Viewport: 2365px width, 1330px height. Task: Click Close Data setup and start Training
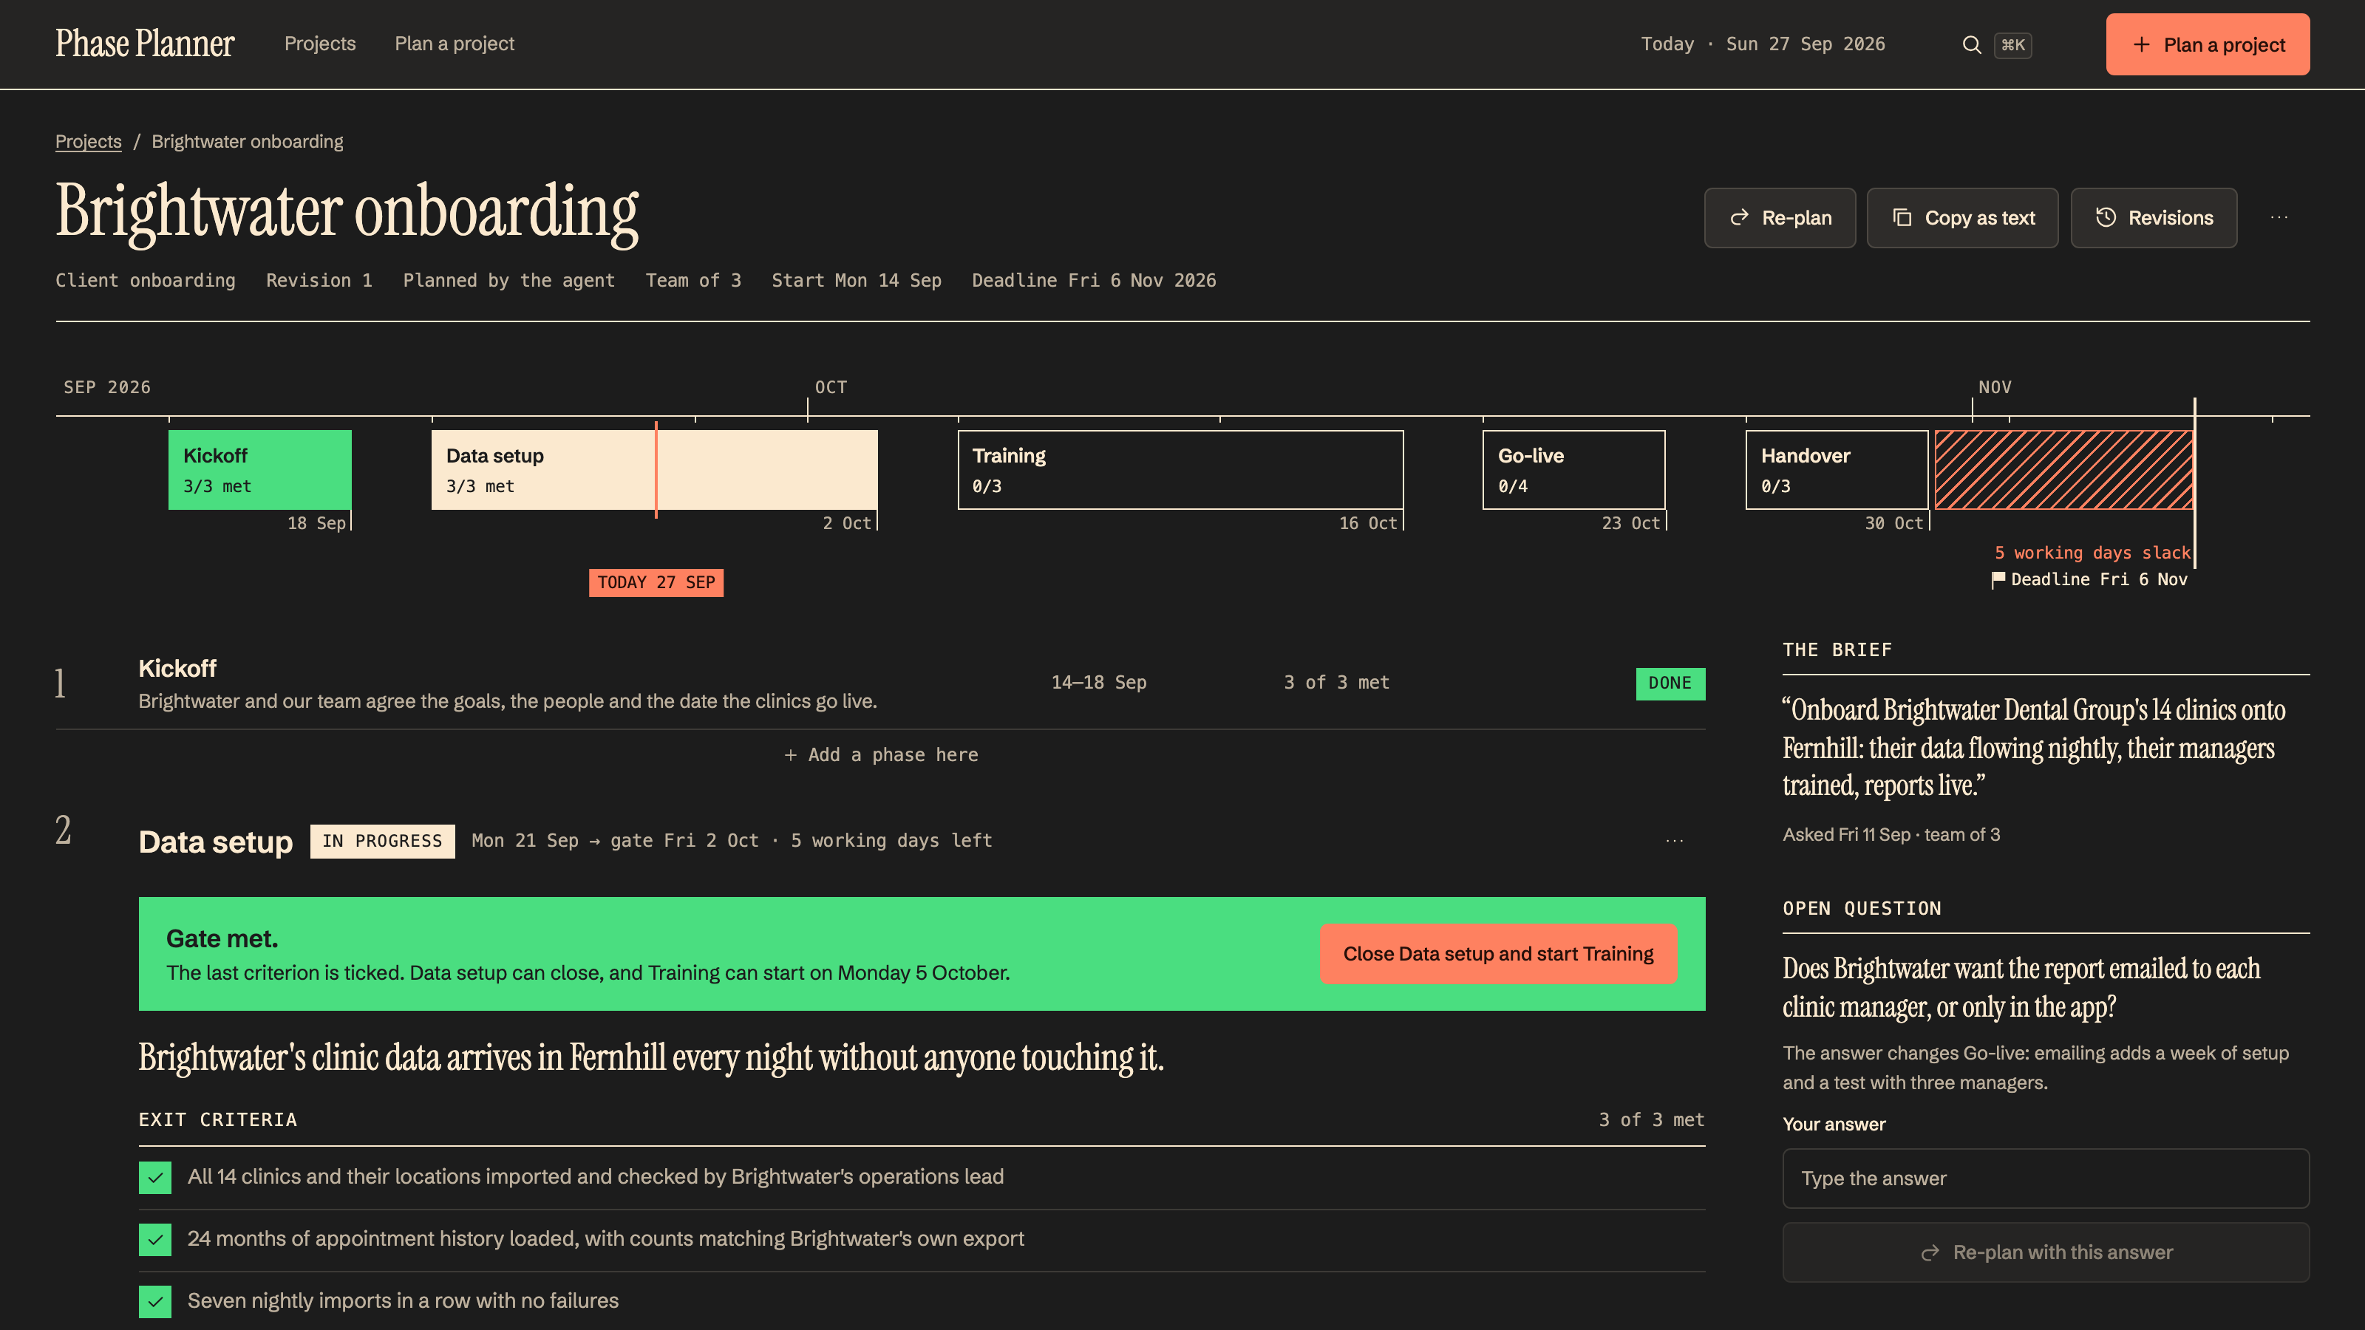coord(1498,954)
